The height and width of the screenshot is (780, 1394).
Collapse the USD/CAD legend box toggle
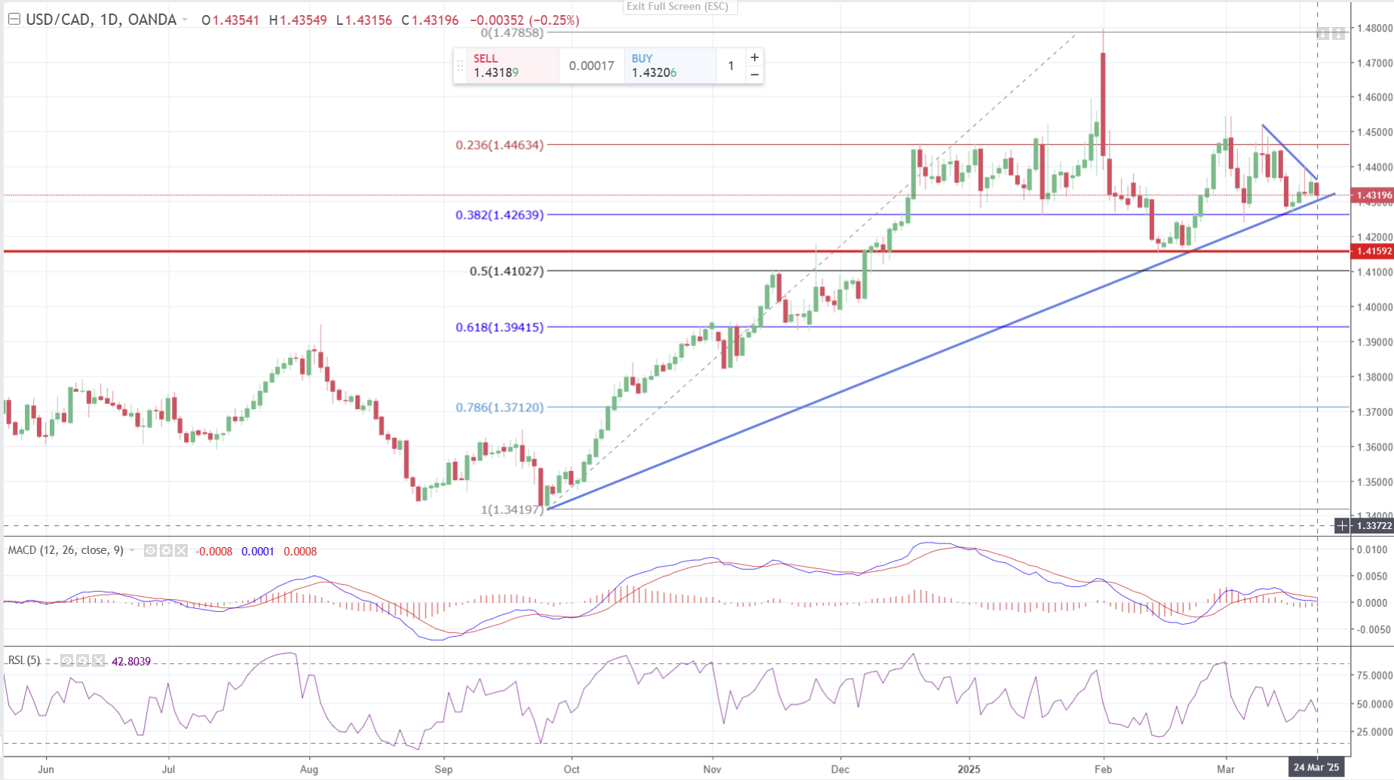pyautogui.click(x=14, y=20)
